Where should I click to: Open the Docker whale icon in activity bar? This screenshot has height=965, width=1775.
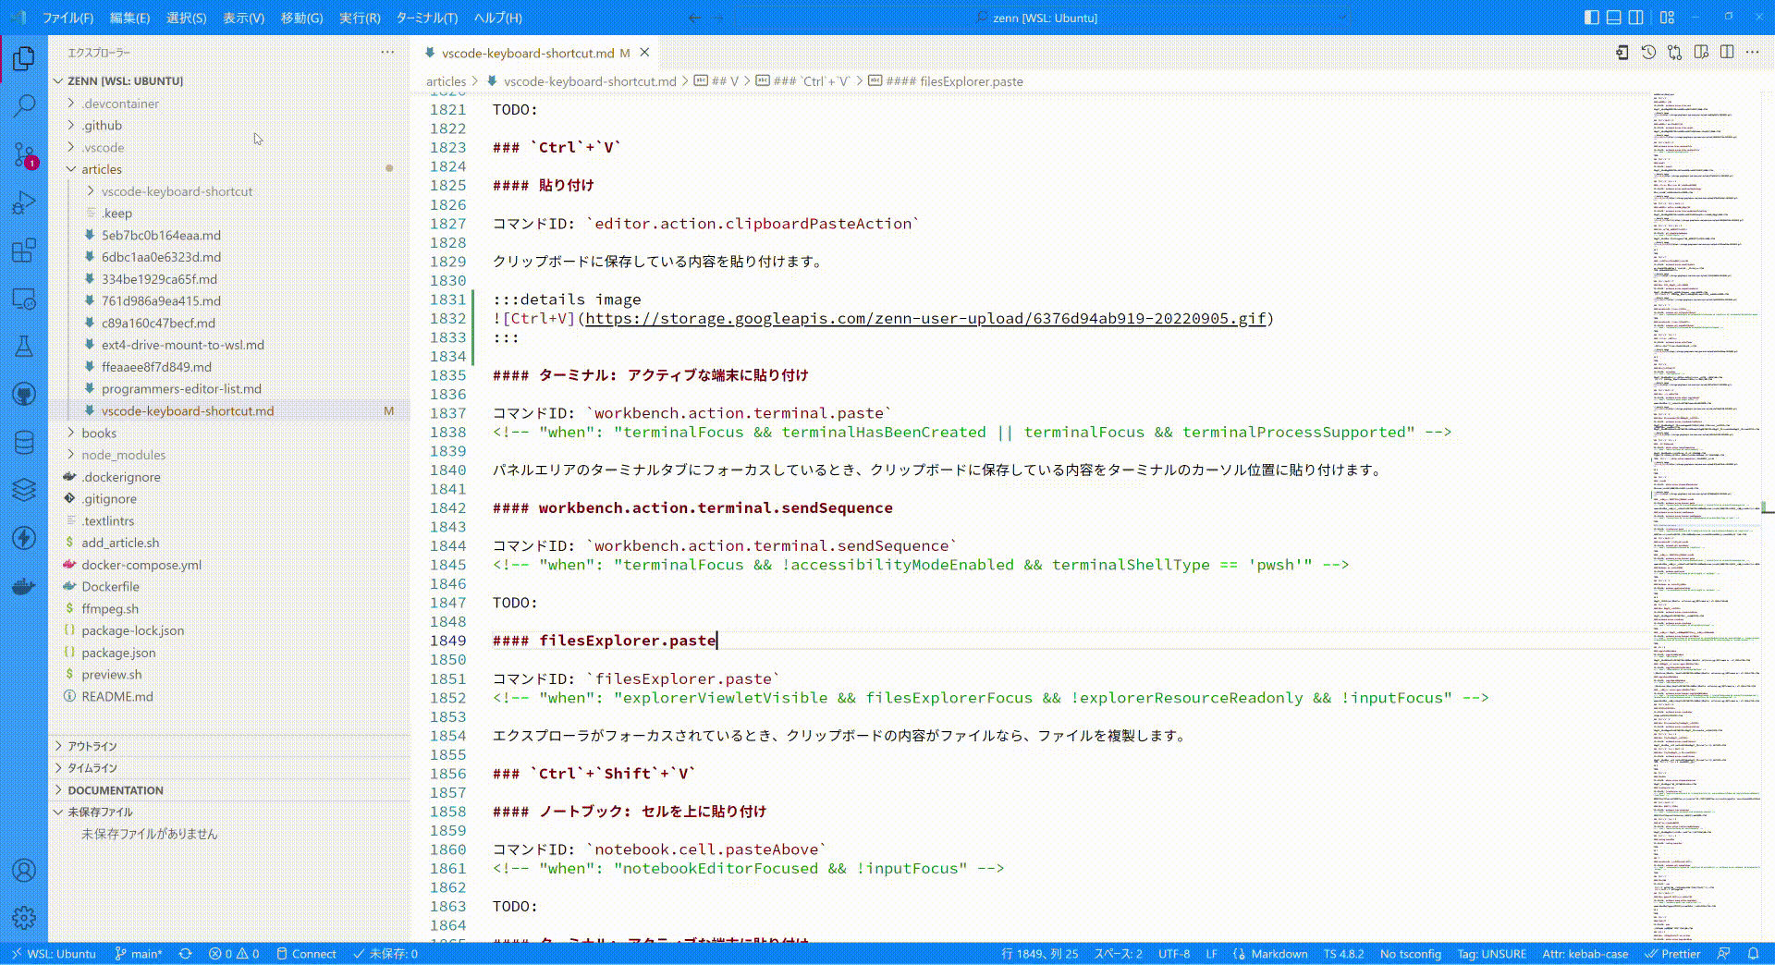click(x=24, y=586)
